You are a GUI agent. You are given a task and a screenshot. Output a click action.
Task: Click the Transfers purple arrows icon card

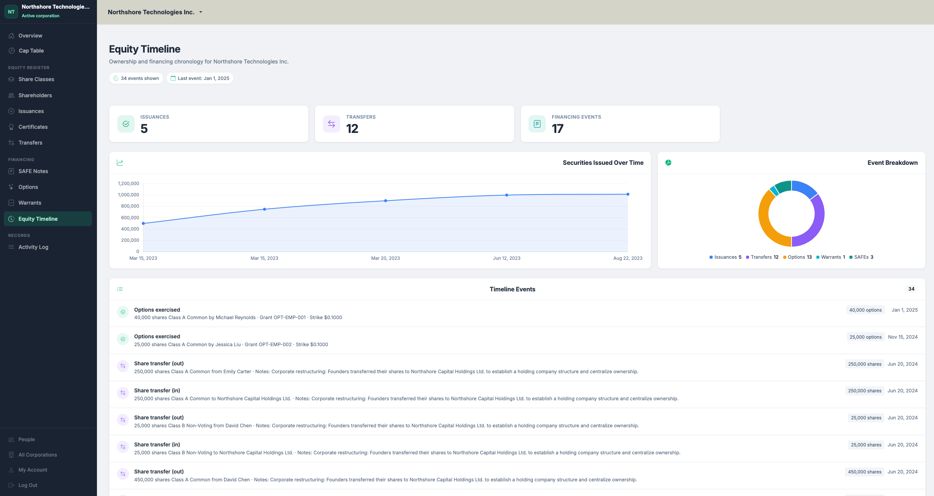[x=331, y=124]
